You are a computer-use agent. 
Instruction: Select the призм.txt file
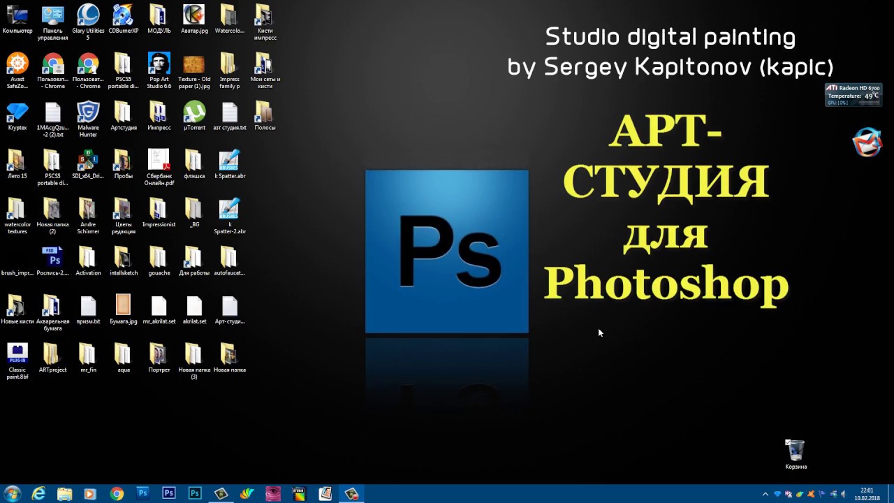point(88,309)
